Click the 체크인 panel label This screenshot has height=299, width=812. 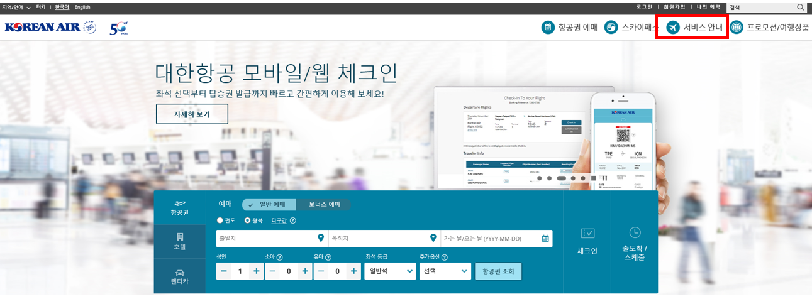click(x=587, y=251)
